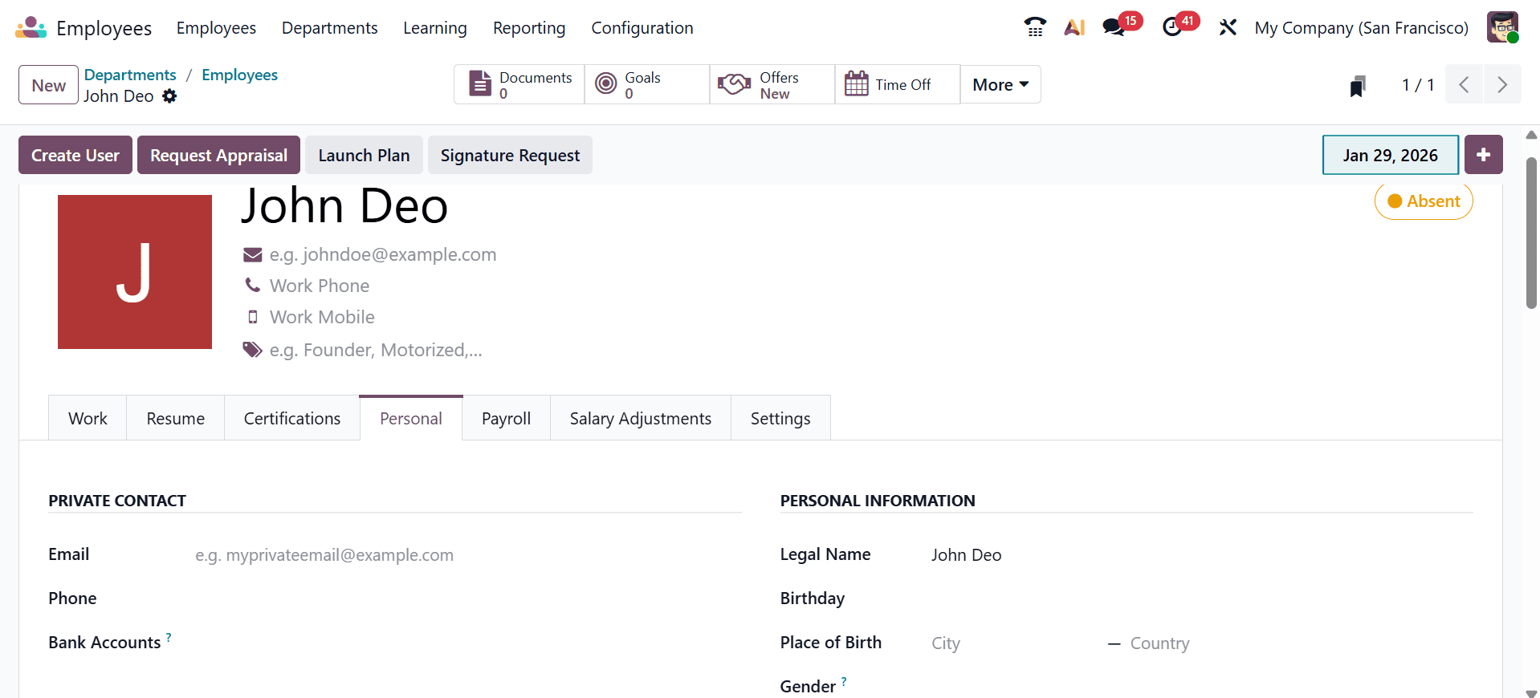This screenshot has width=1540, height=698.
Task: Click Employees breadcrumb link
Action: click(x=239, y=75)
